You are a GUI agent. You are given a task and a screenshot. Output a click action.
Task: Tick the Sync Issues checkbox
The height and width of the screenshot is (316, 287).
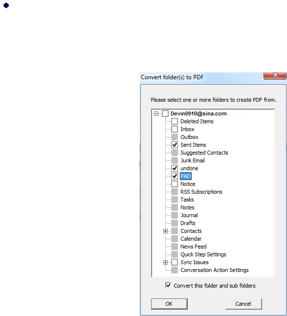175,262
